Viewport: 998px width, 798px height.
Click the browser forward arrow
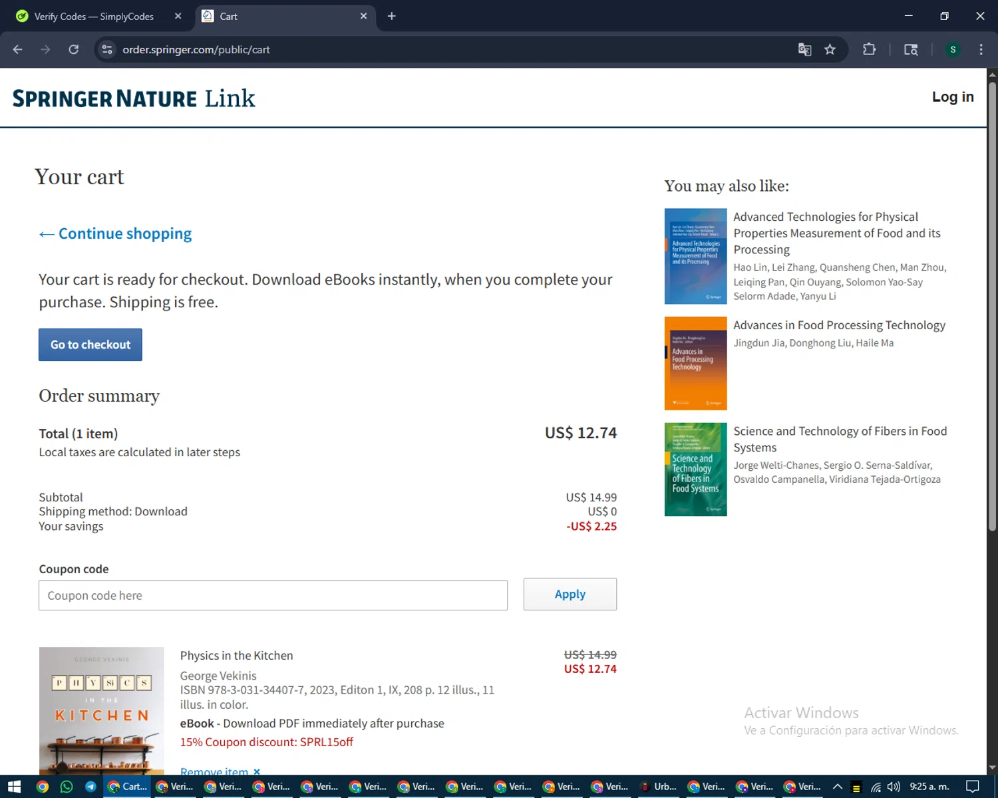pos(45,49)
